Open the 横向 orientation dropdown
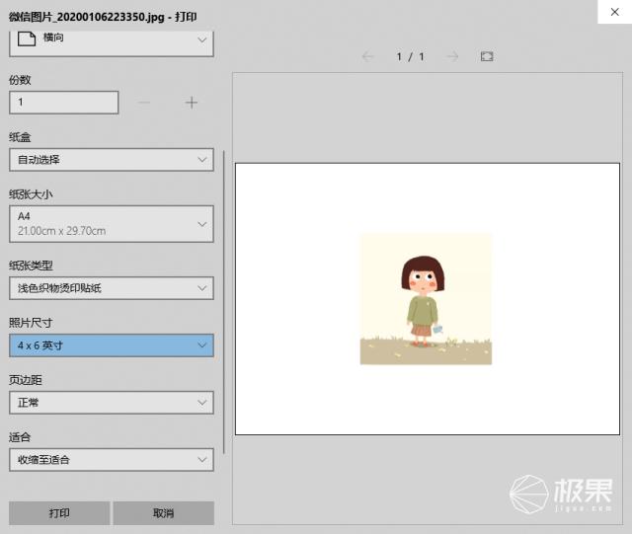632x534 pixels. coord(112,42)
